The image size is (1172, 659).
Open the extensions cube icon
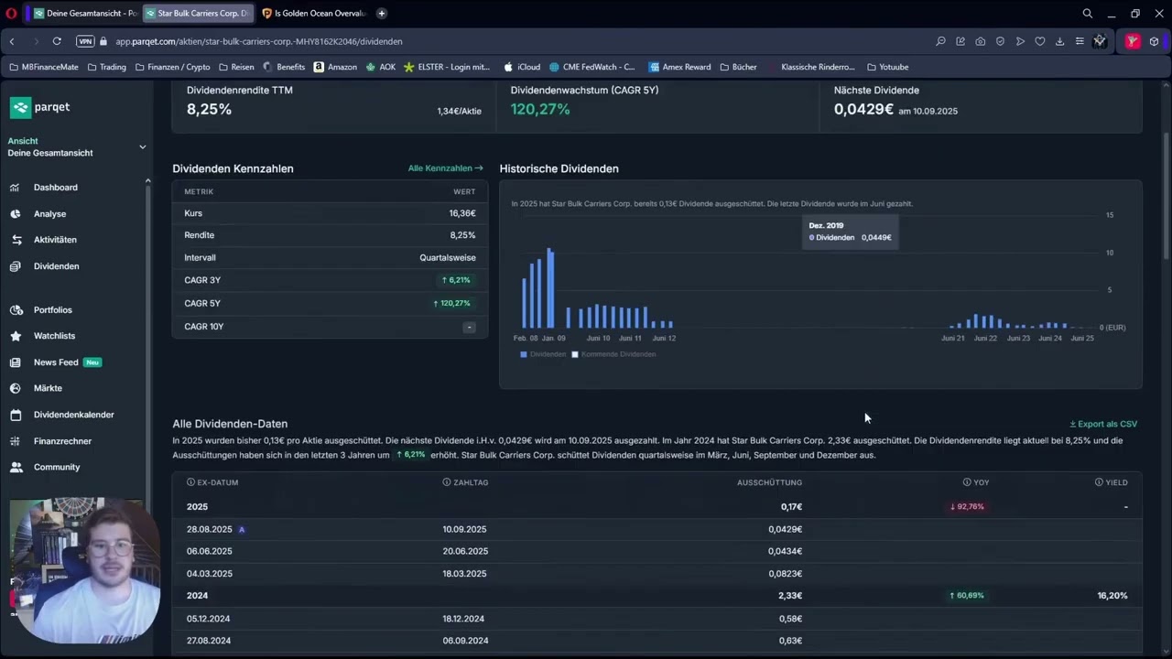[x=1154, y=41]
